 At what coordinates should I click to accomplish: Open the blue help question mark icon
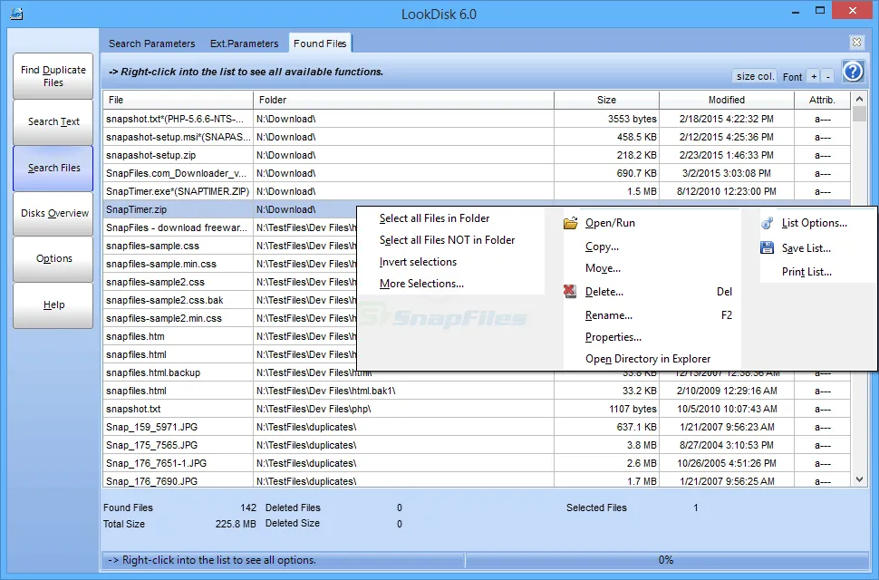coord(854,72)
